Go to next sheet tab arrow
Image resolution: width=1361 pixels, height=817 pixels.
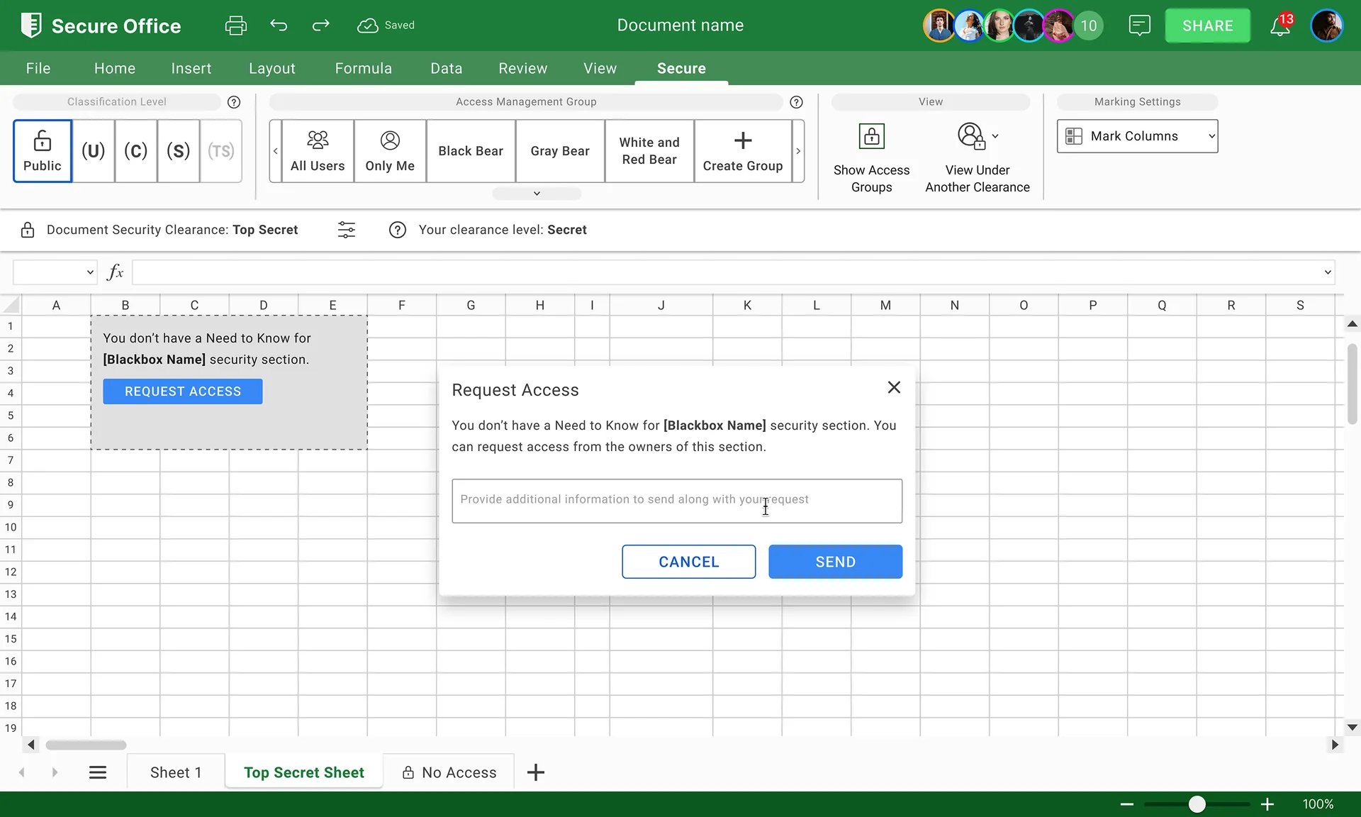[x=55, y=772]
